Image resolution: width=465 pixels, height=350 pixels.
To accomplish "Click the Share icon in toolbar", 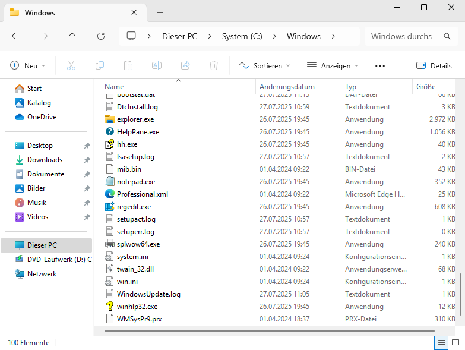I will pos(185,65).
